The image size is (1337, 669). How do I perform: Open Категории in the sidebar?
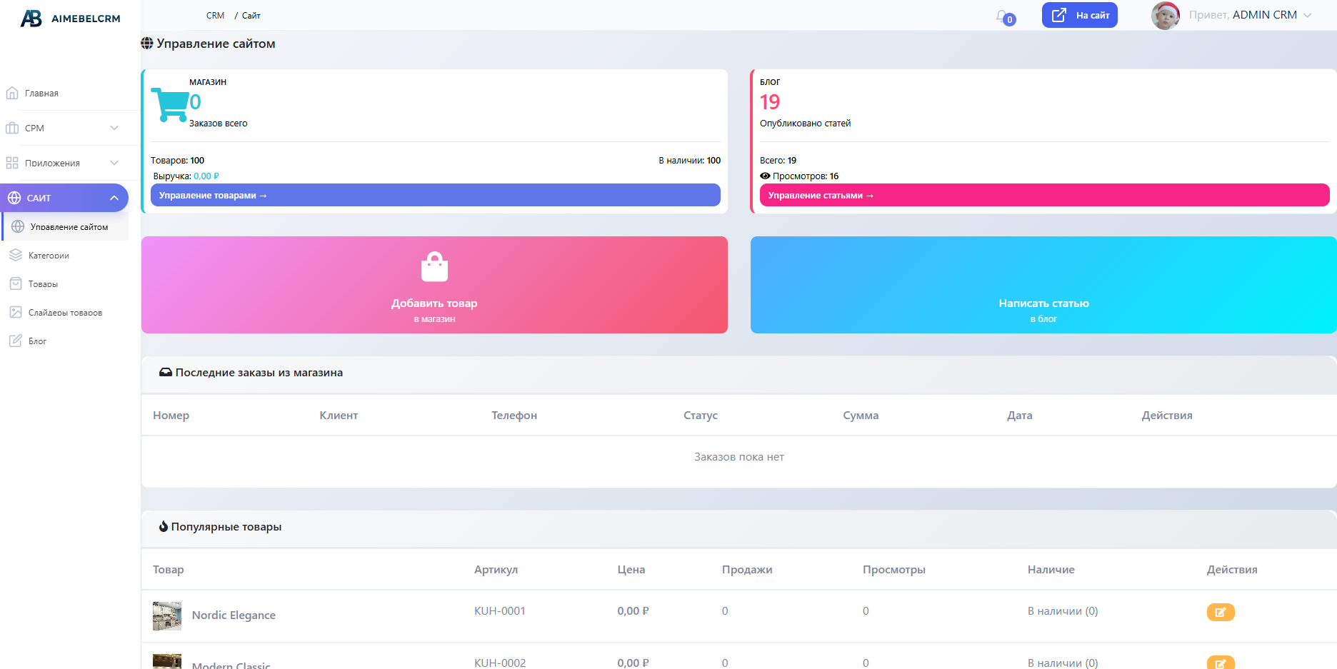[x=49, y=256]
